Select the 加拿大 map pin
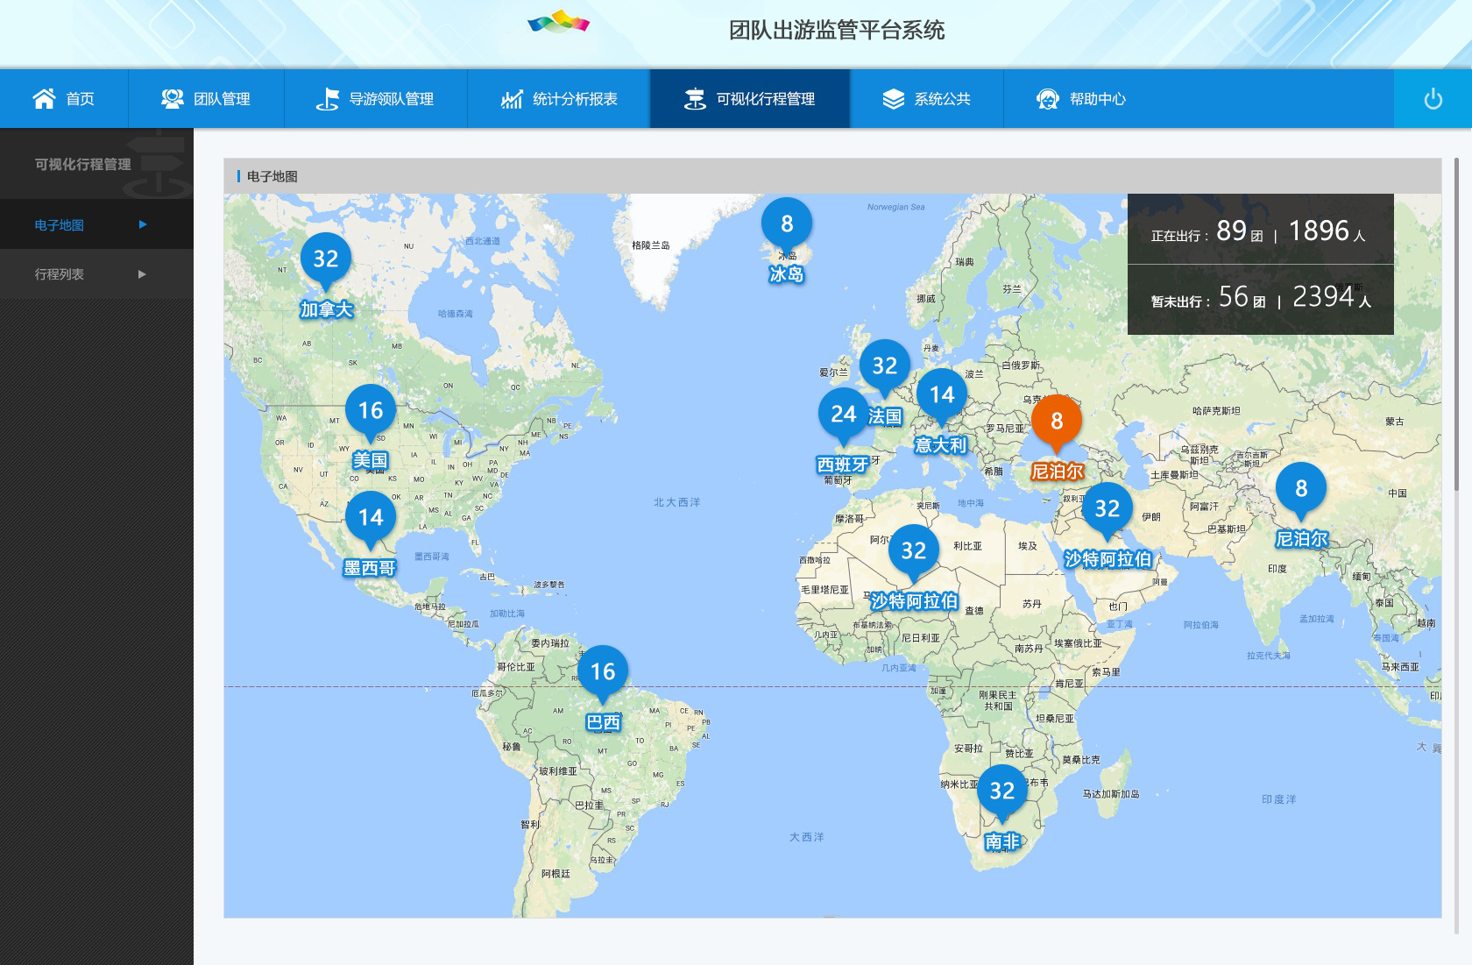1472x965 pixels. 326,259
